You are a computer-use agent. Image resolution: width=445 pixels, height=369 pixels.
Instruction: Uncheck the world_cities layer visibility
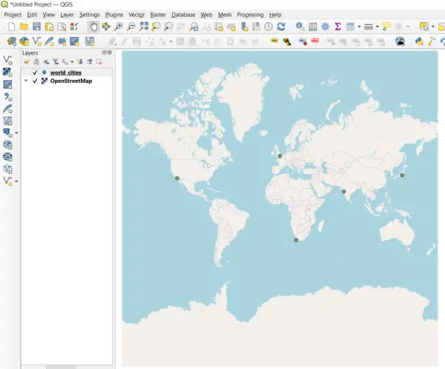point(35,73)
